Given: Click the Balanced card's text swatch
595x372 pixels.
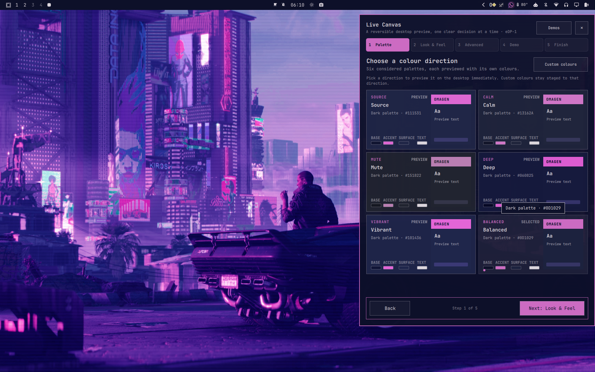Looking at the screenshot, I should (x=534, y=268).
